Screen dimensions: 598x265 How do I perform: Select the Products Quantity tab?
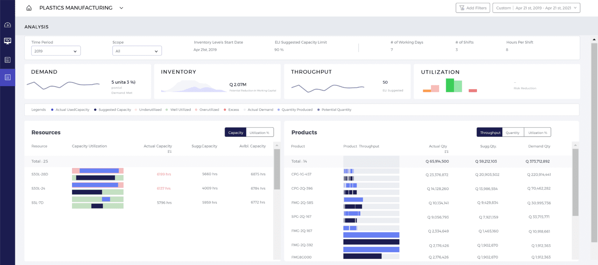(513, 132)
